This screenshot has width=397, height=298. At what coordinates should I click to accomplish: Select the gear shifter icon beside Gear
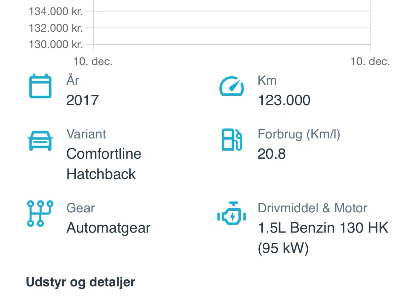[40, 214]
